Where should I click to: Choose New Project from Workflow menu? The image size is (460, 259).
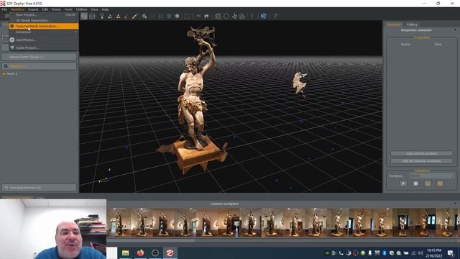tap(44, 14)
